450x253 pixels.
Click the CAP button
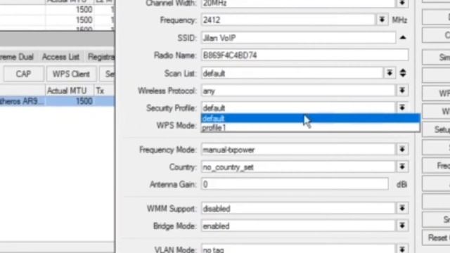pyautogui.click(x=23, y=74)
